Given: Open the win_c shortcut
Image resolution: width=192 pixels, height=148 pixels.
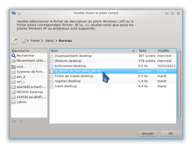Looking at the screenshot, I should 29,82.
